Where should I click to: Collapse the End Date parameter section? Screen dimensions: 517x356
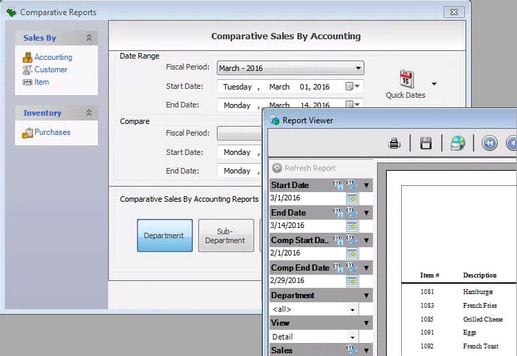tap(366, 213)
